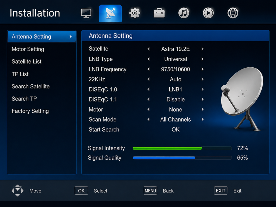Viewport: 276px width, 207px height.
Task: Click the EXIT key button in footer
Action: click(220, 191)
